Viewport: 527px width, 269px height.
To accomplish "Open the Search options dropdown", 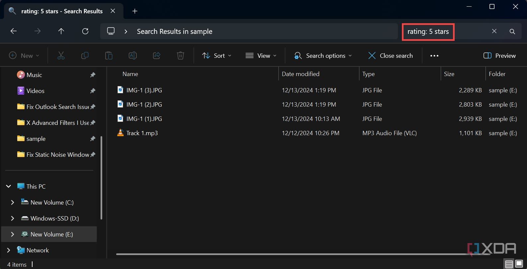I will pyautogui.click(x=323, y=56).
